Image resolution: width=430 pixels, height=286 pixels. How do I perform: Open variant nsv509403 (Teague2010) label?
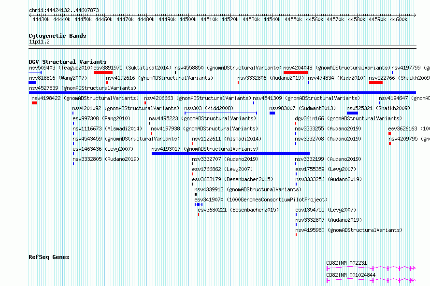pyautogui.click(x=61, y=68)
